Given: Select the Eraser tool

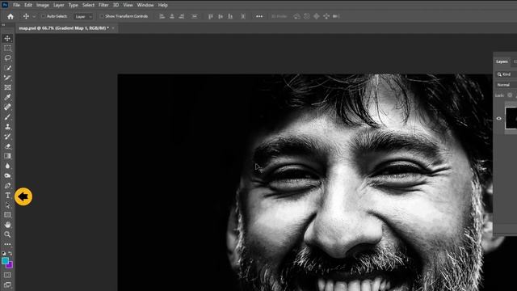Looking at the screenshot, I should coord(7,146).
